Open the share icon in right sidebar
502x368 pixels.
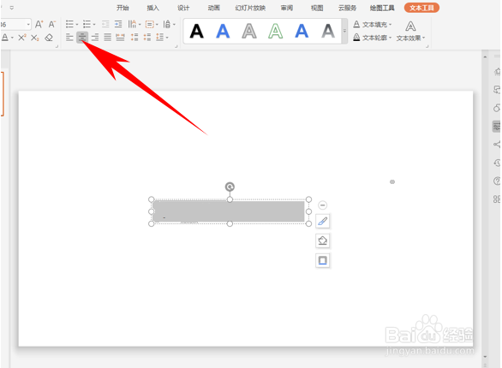497,145
